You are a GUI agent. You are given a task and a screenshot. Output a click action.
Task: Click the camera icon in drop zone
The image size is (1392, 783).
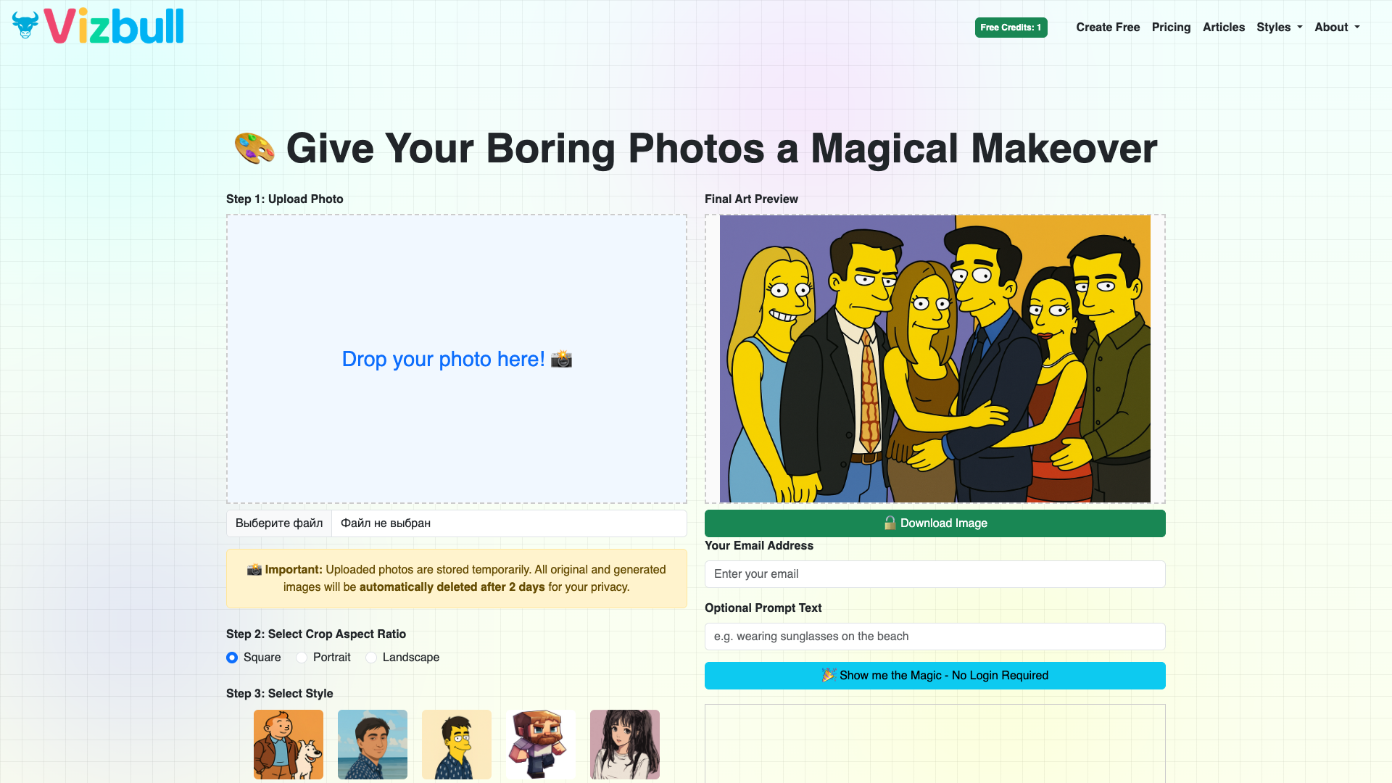click(561, 359)
